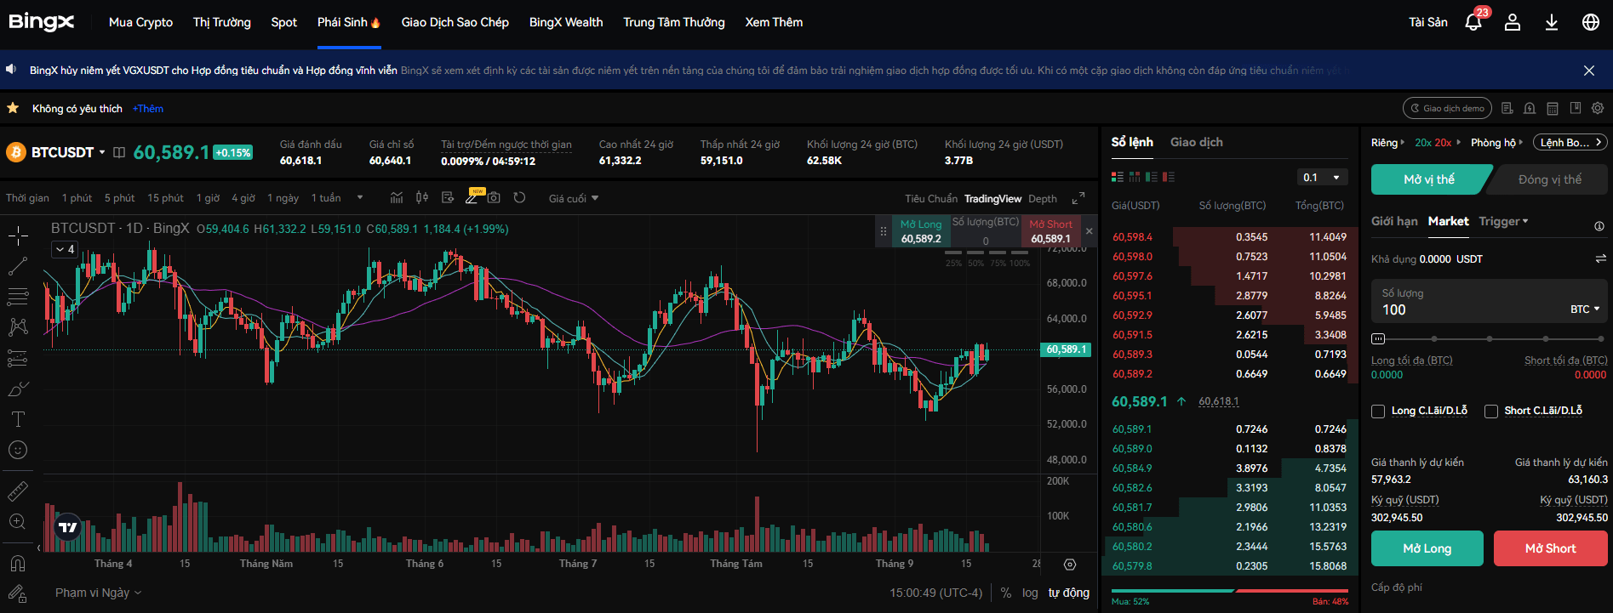
Task: Expand the chart to fullscreen
Action: (x=1078, y=198)
